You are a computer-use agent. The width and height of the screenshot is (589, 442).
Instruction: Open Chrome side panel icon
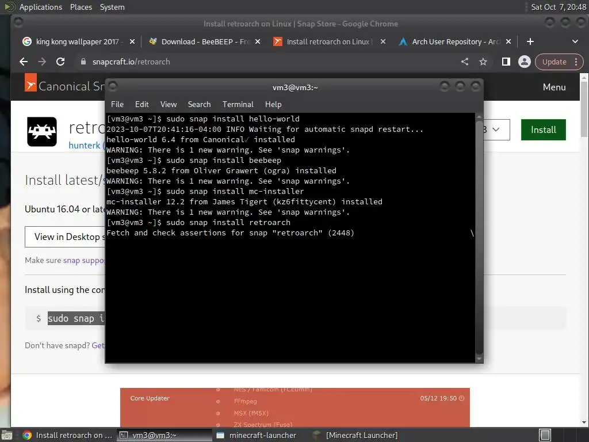point(506,62)
